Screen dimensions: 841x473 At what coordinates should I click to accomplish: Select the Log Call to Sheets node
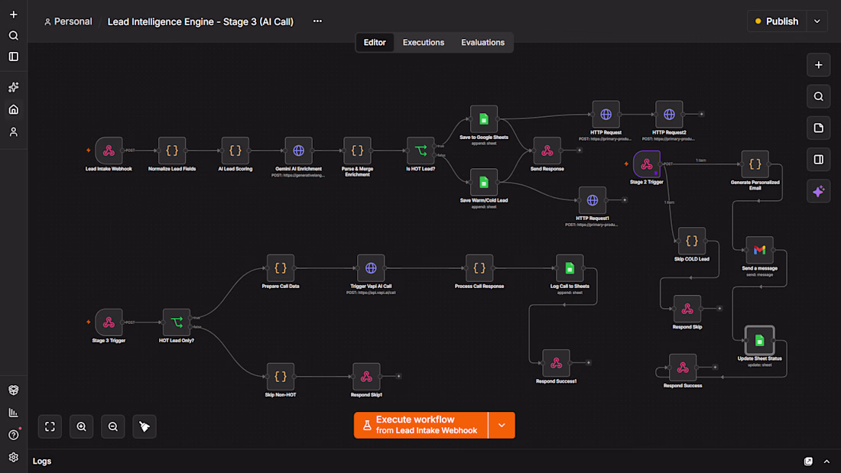click(570, 268)
